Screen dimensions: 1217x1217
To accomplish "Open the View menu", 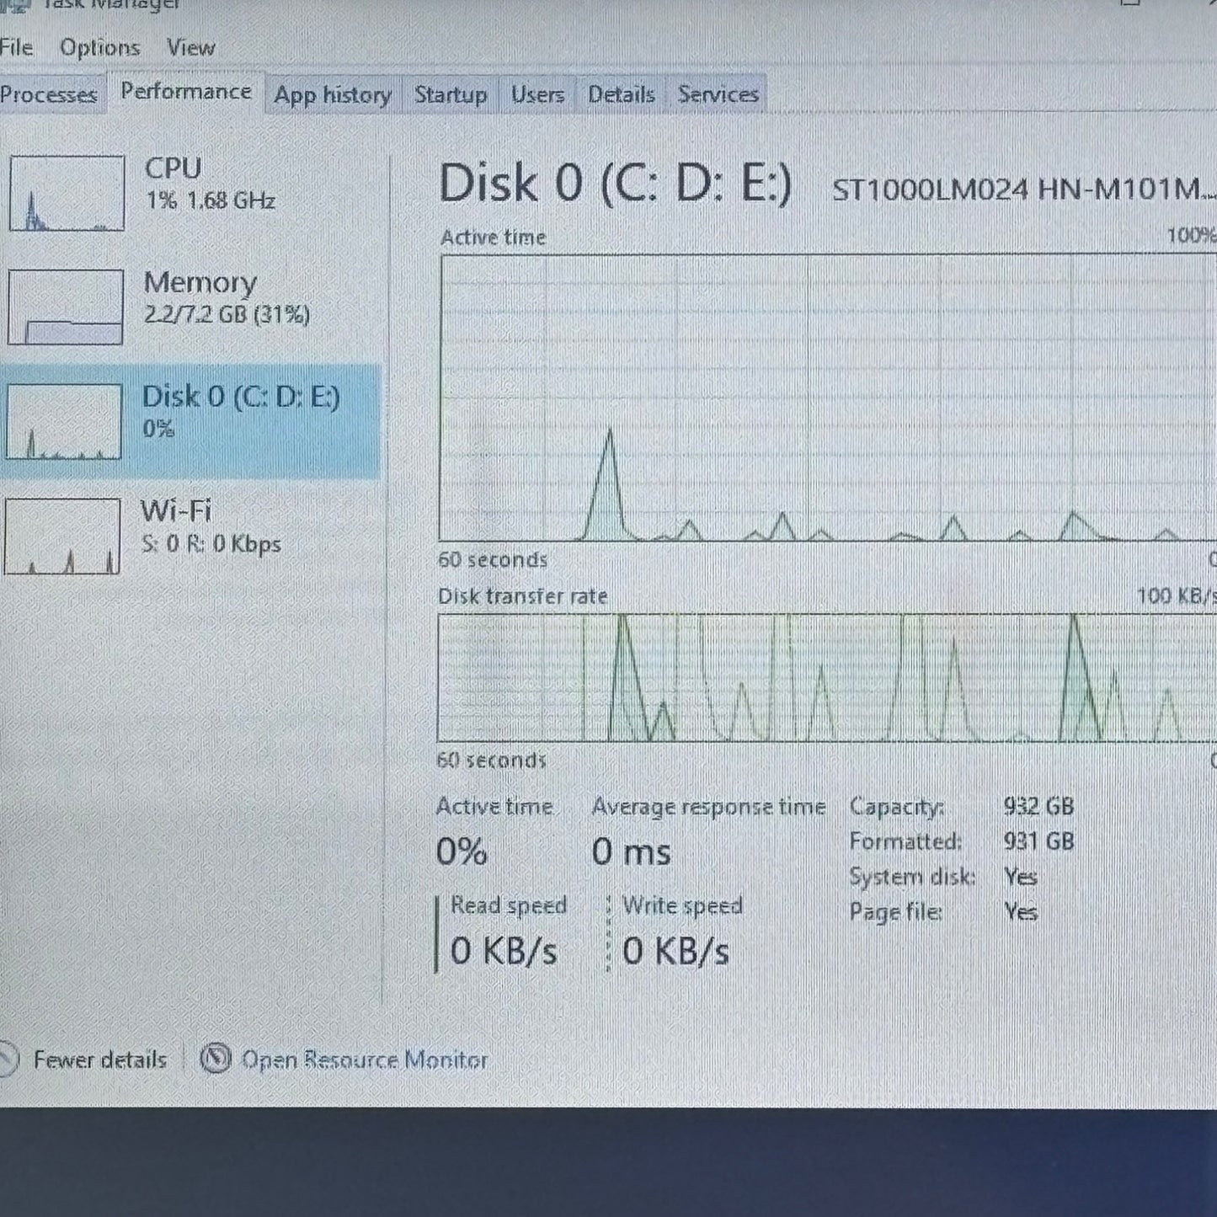I will point(190,48).
